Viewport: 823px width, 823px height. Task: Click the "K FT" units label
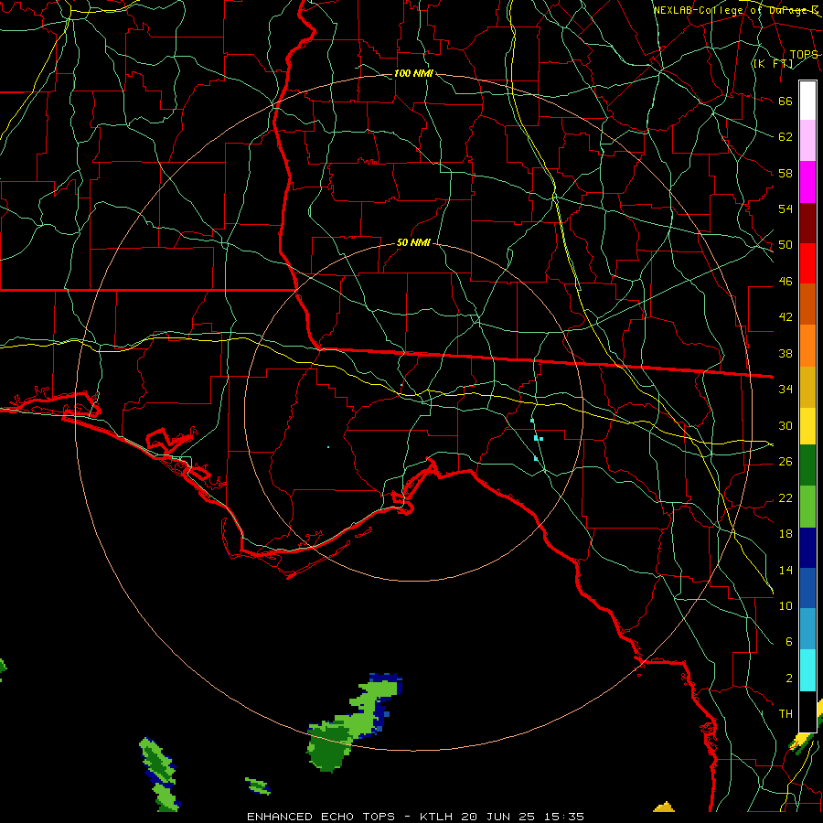[x=773, y=64]
